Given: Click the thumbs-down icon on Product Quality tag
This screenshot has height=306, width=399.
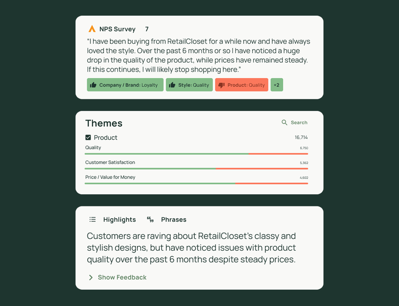Looking at the screenshot, I should 221,85.
